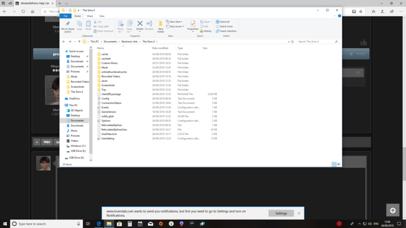The width and height of the screenshot is (406, 228).
Task: Click Settings in notification banner
Action: point(281,213)
